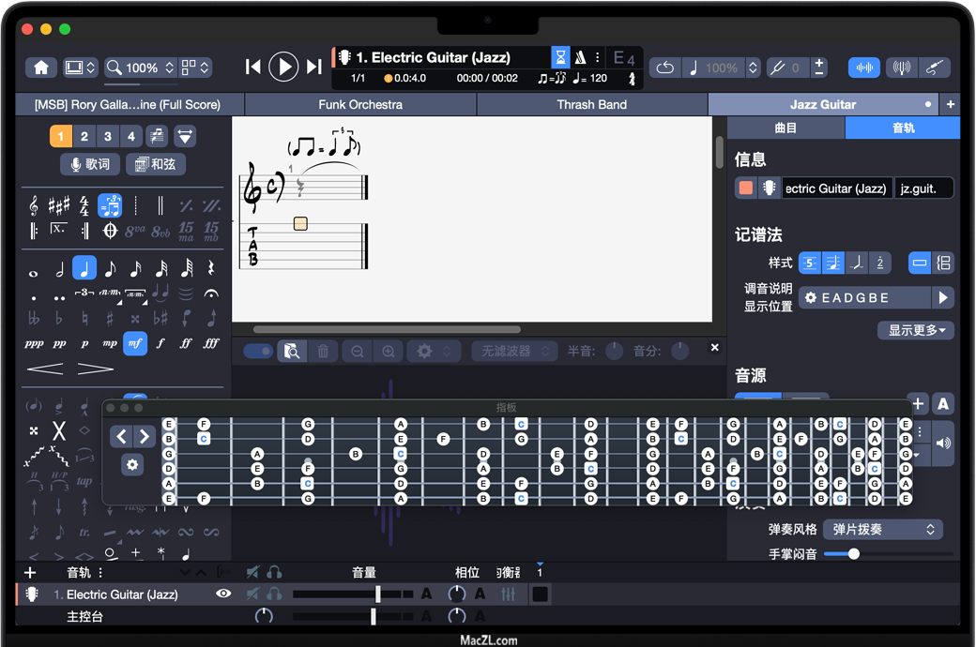
Task: Toggle tablature notation style button
Action: coord(808,263)
